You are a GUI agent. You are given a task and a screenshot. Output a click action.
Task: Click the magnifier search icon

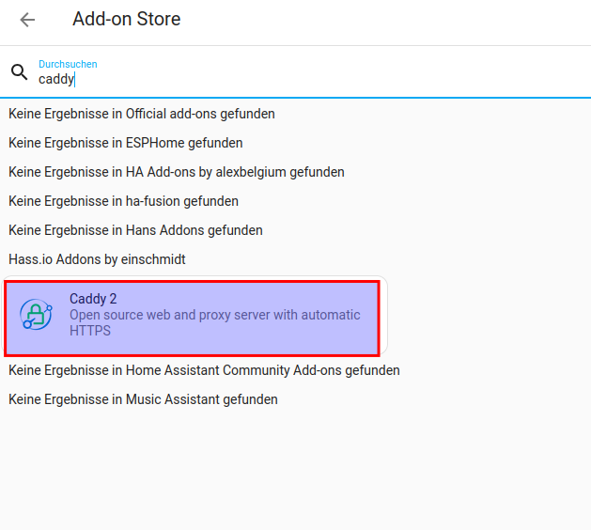[19, 72]
